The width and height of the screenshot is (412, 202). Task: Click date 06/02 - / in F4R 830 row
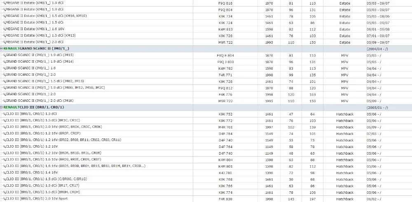tap(374, 199)
